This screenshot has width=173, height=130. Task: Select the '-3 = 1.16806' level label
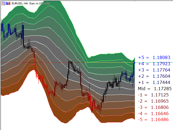[x=153, y=107]
